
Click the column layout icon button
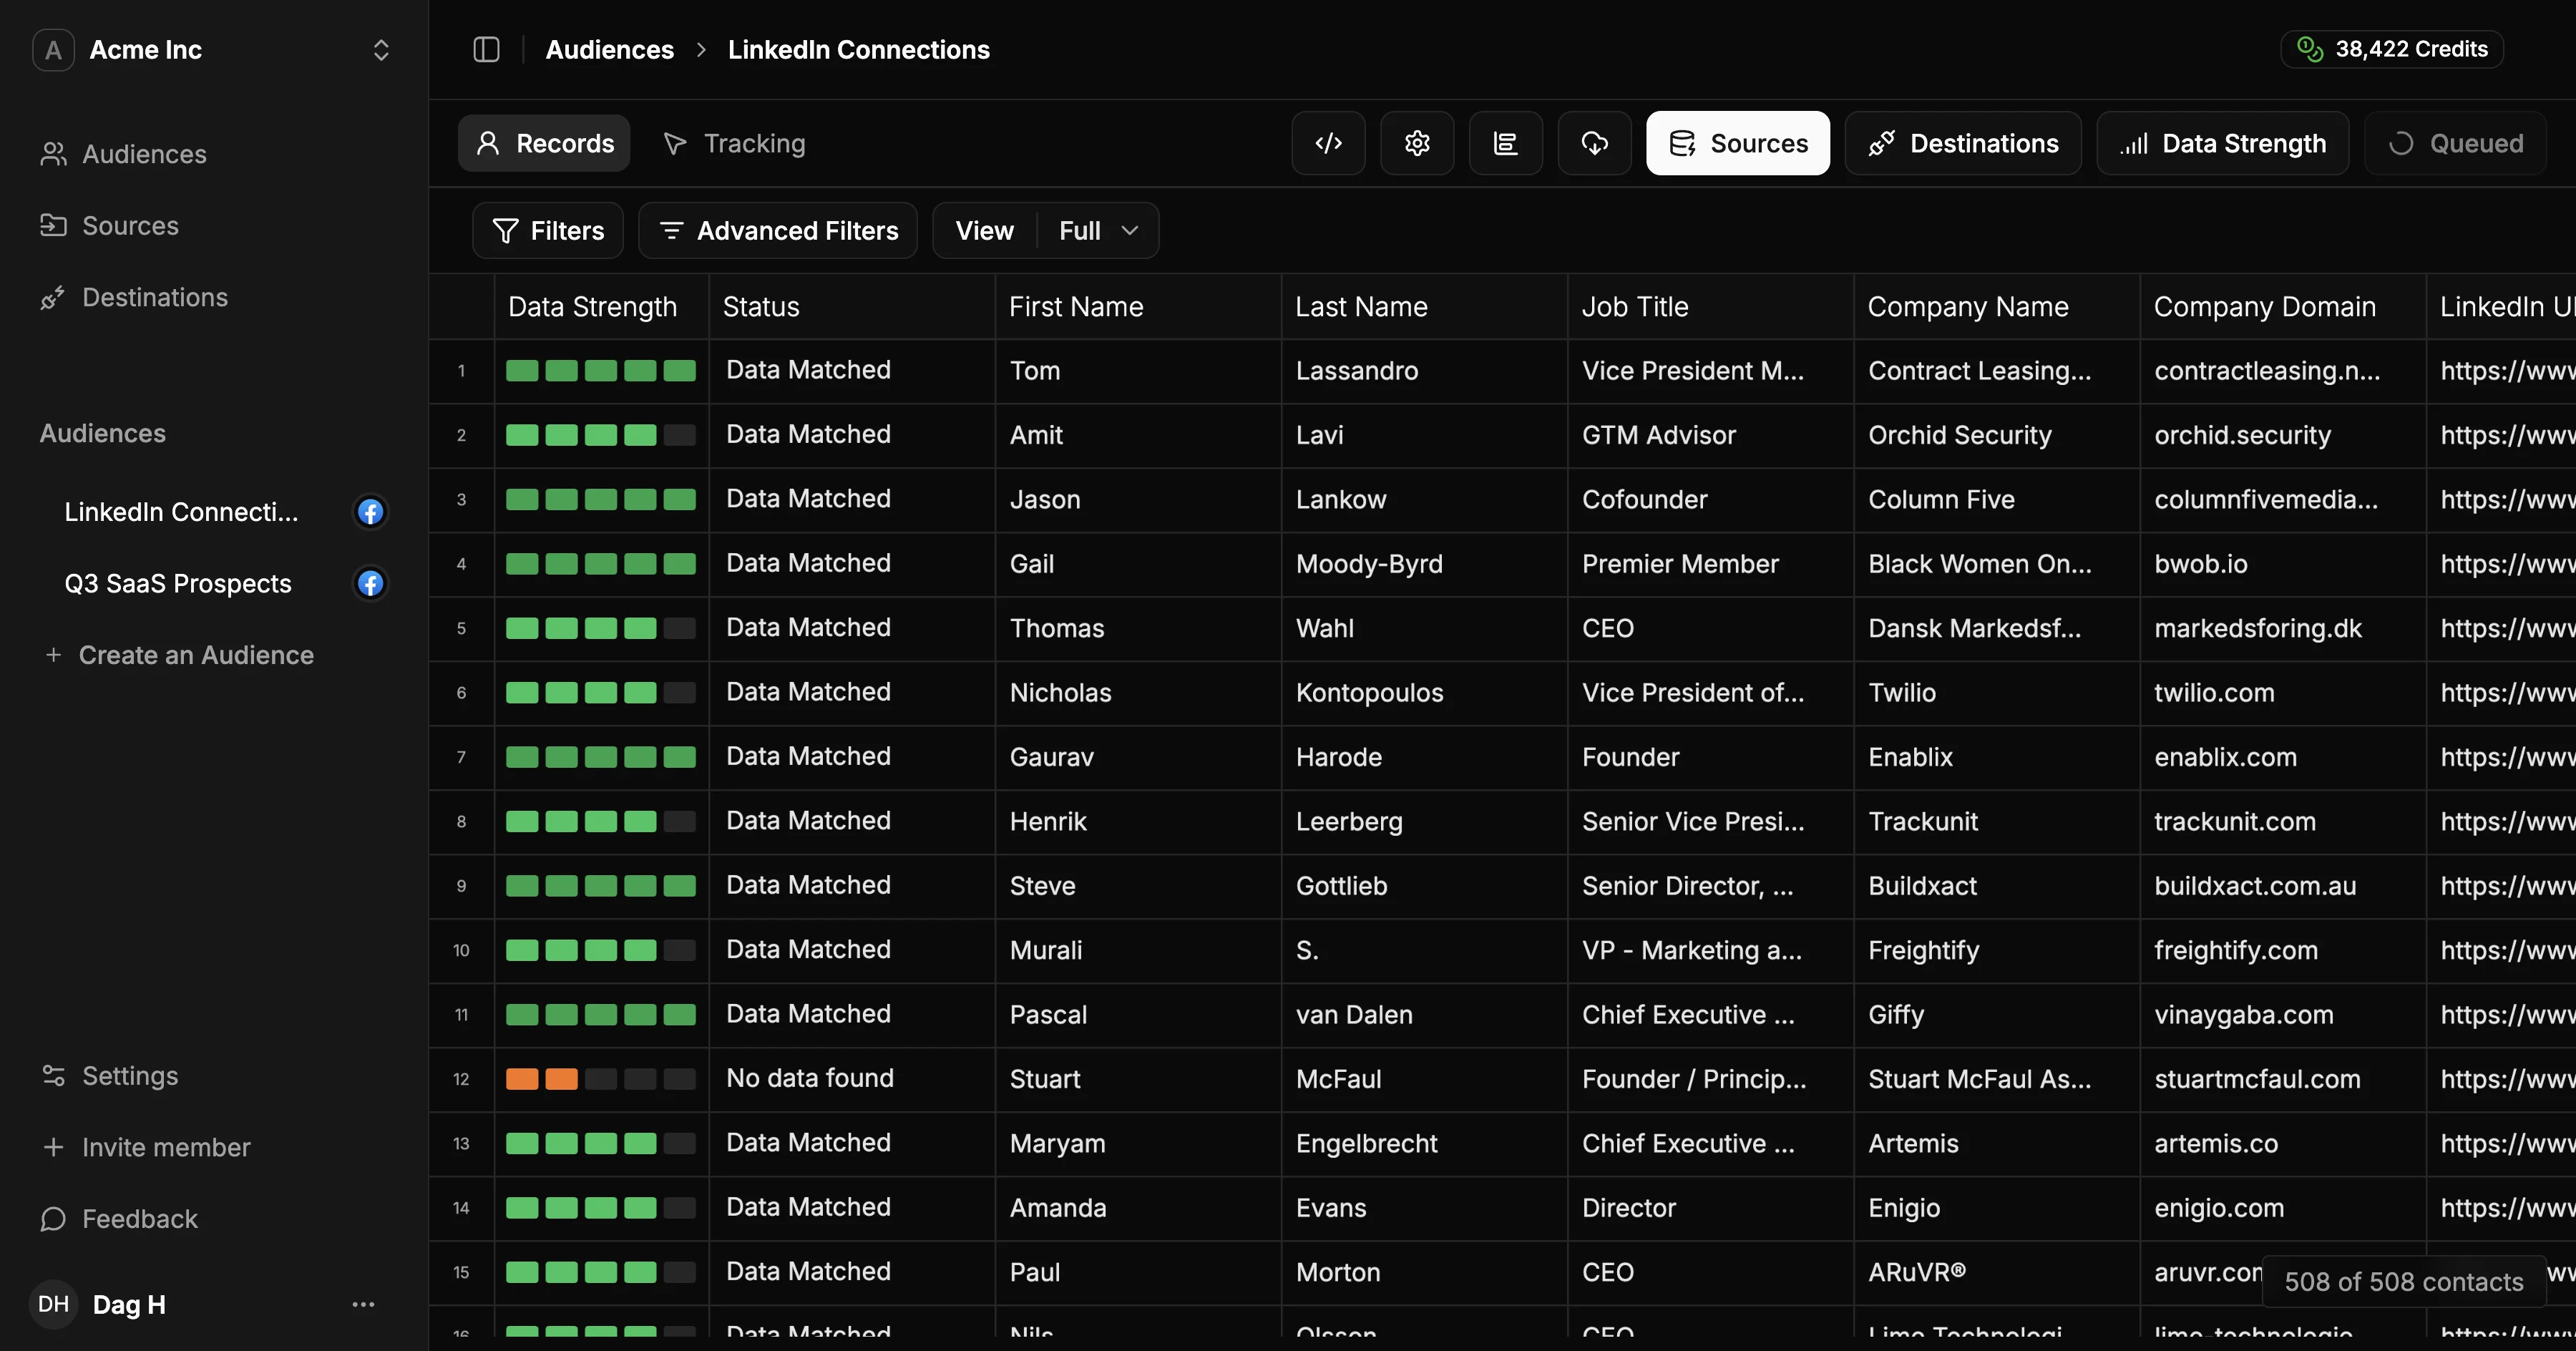(x=1505, y=143)
